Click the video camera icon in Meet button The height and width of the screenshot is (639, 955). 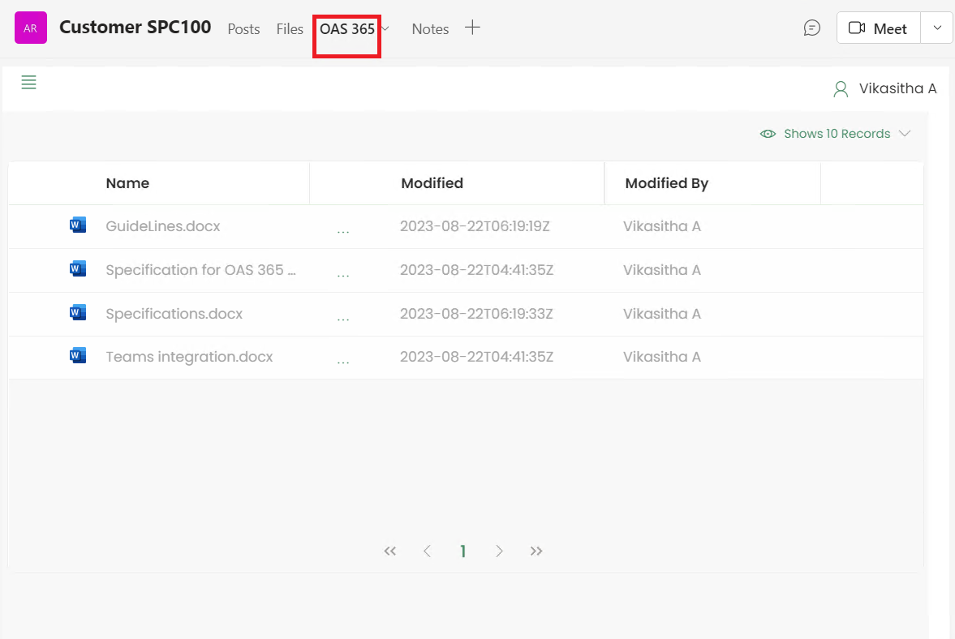pos(856,27)
